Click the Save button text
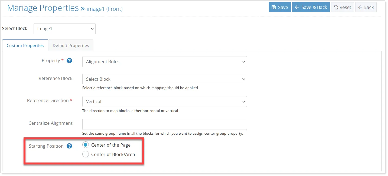The height and width of the screenshot is (176, 388). [x=283, y=7]
